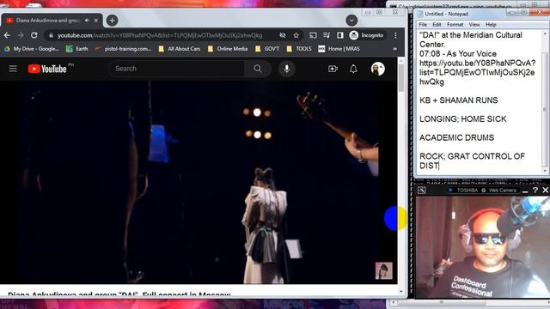The width and height of the screenshot is (550, 309).
Task: Click the magnifier icon in webcam window
Action: tap(422, 190)
